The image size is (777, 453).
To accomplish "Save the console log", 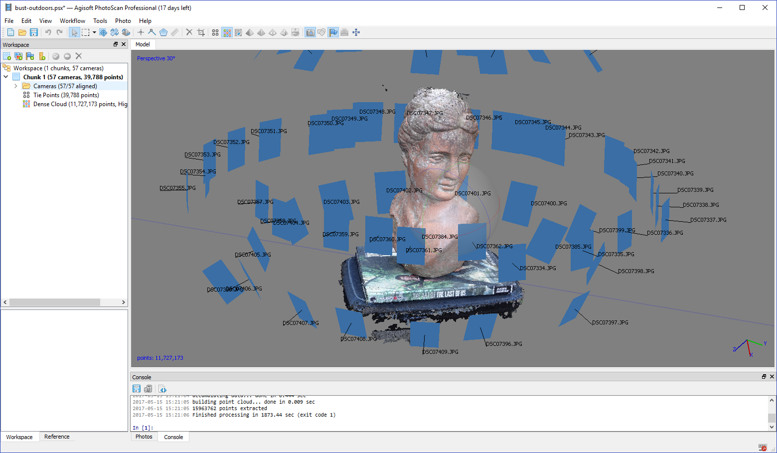I will pyautogui.click(x=137, y=389).
